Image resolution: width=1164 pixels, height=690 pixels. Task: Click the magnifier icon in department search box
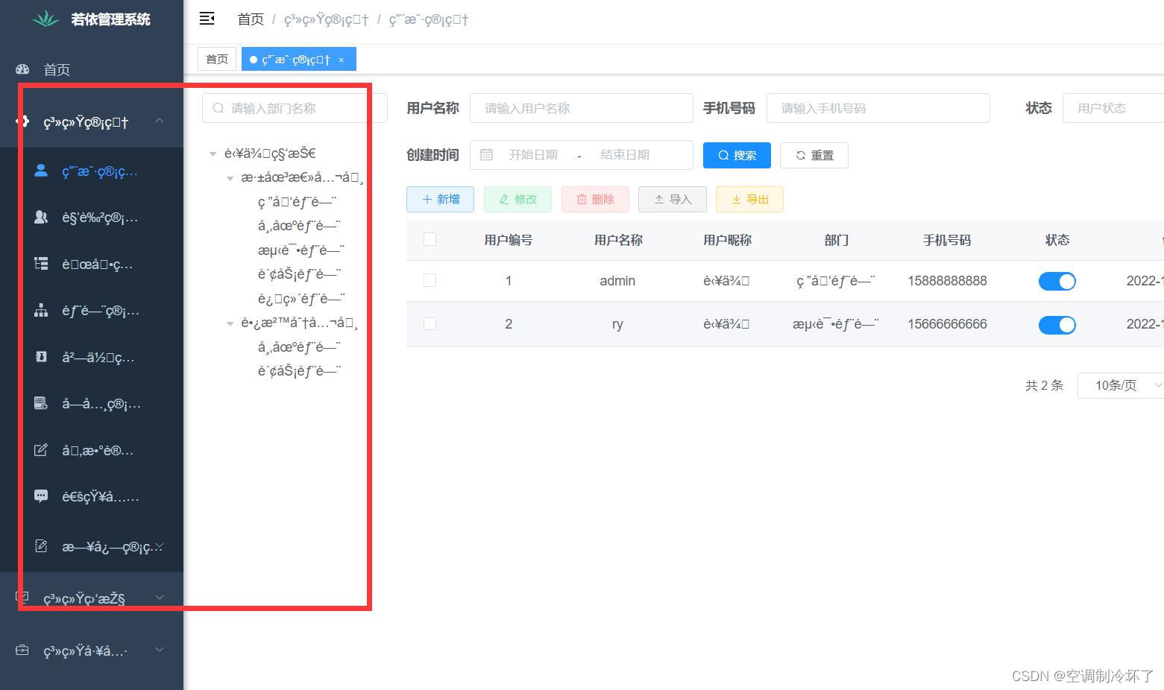pos(218,107)
